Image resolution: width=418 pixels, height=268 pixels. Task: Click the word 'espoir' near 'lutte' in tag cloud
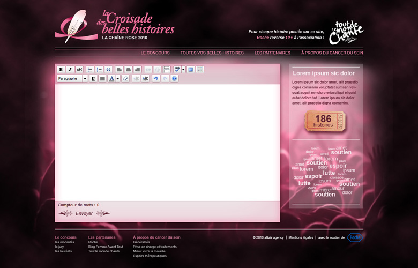point(313,176)
